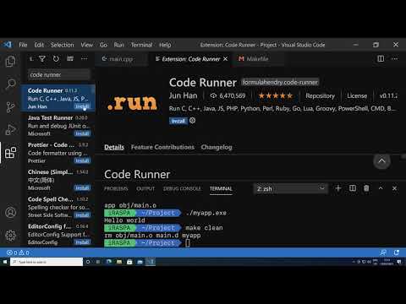Kill the terminal with trash icon
The width and height of the screenshot is (406, 304).
pos(366,188)
